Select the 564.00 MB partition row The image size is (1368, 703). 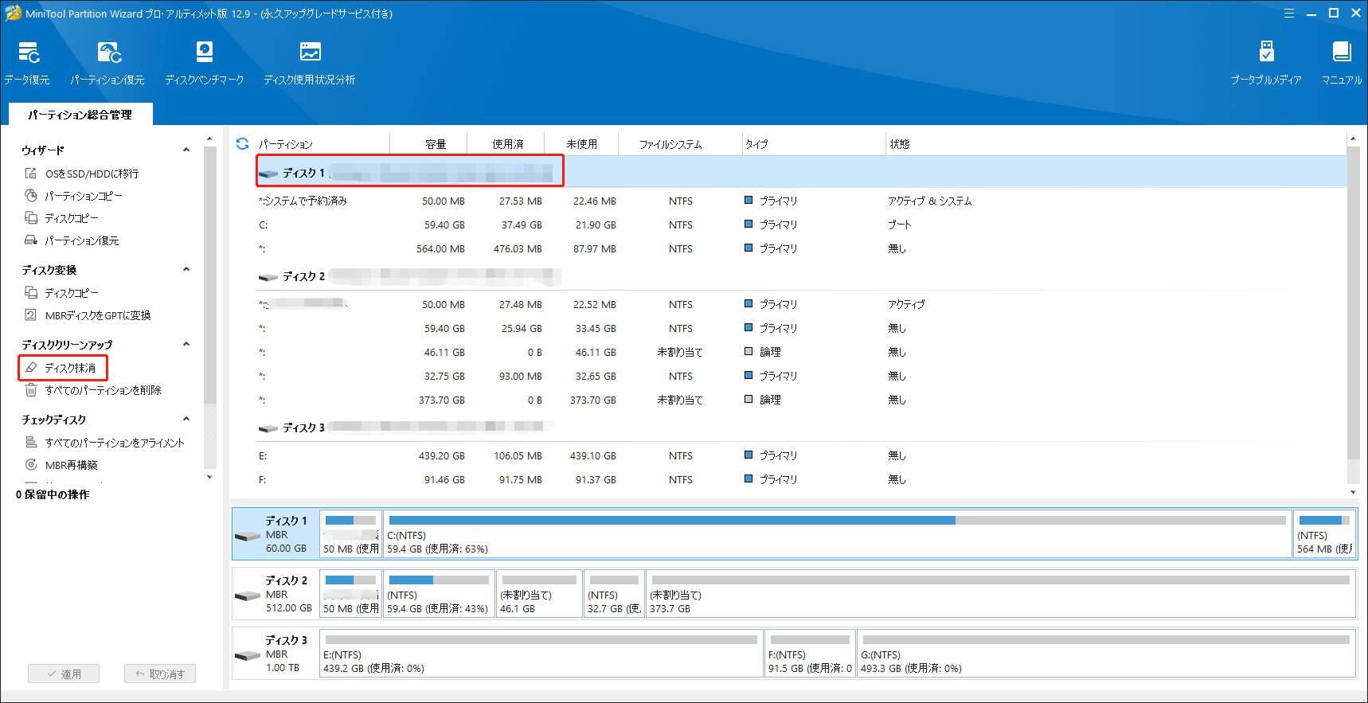pos(800,248)
